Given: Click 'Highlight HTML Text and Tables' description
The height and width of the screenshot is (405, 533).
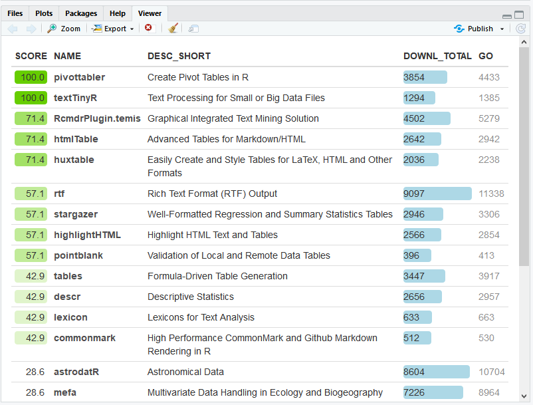Looking at the screenshot, I should pos(213,235).
